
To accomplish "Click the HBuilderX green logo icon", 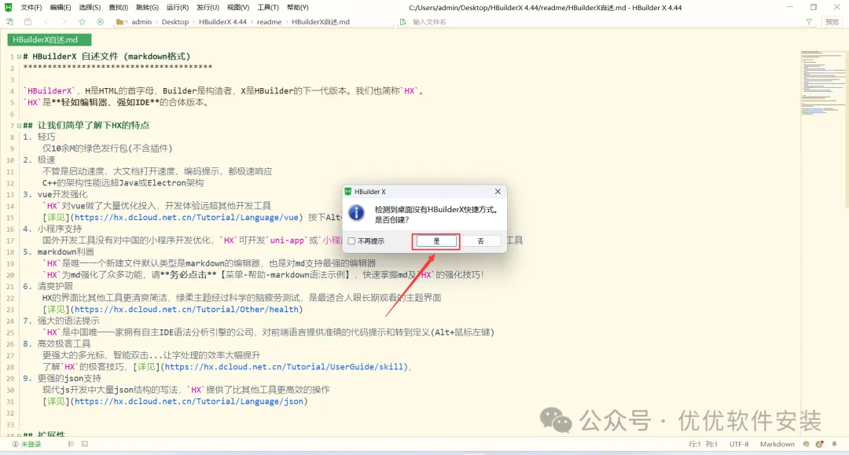I will tap(8, 8).
